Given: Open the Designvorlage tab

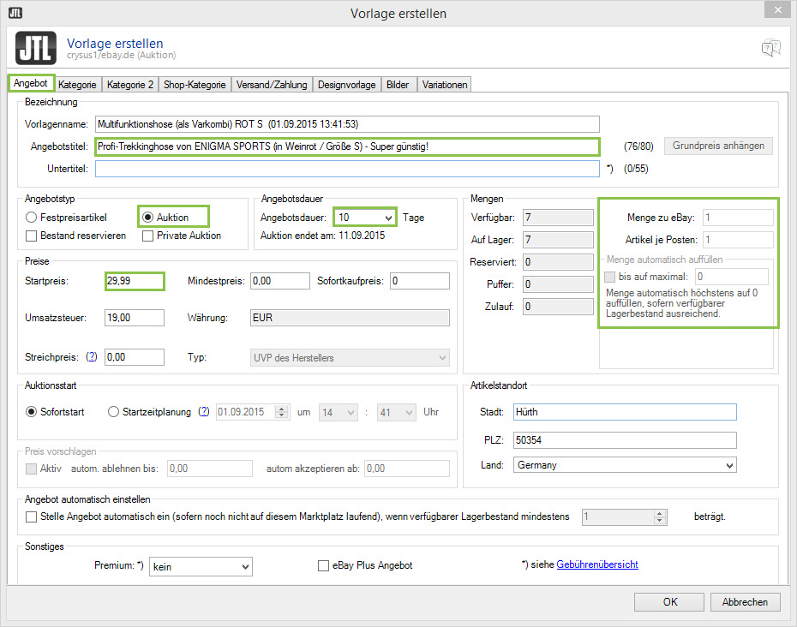Looking at the screenshot, I should (346, 85).
